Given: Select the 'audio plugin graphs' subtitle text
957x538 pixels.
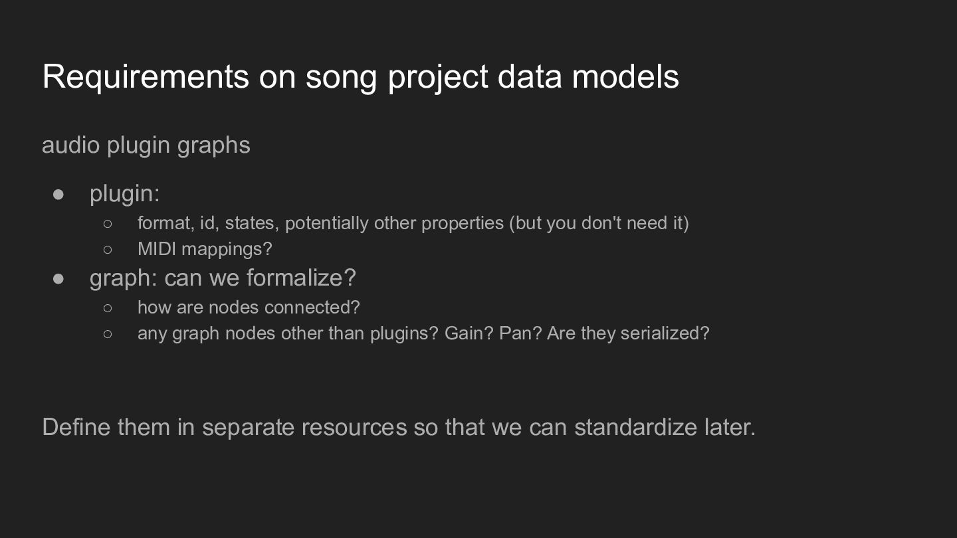Looking at the screenshot, I should (x=146, y=145).
